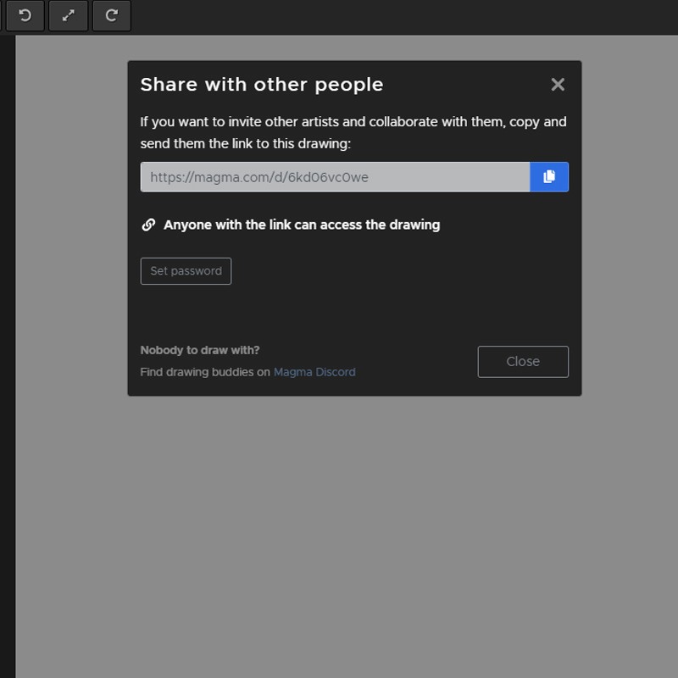678x678 pixels.
Task: Copy the drawing link with the clipboard icon
Action: (x=549, y=176)
